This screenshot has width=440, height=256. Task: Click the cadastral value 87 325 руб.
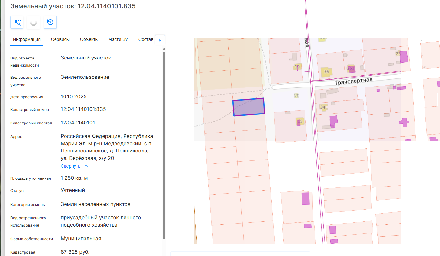[75, 252]
